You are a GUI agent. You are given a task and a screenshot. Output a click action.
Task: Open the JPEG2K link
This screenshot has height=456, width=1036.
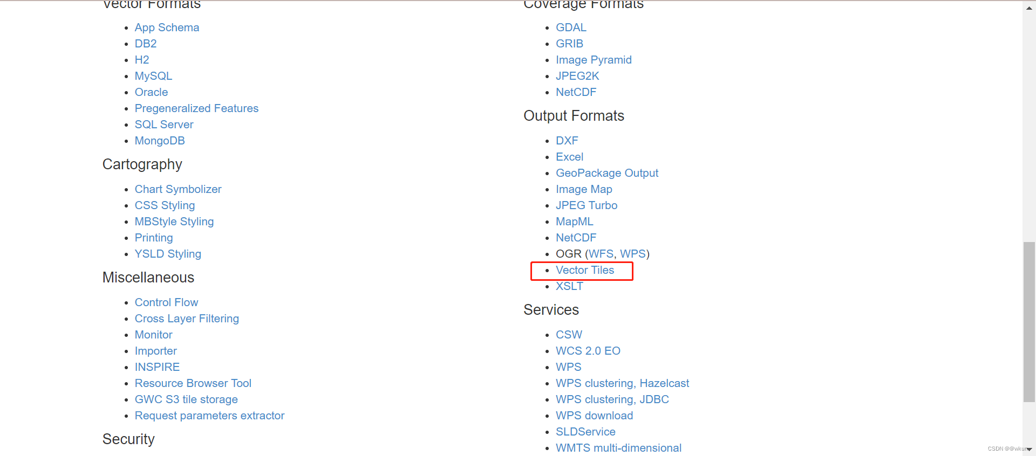577,76
